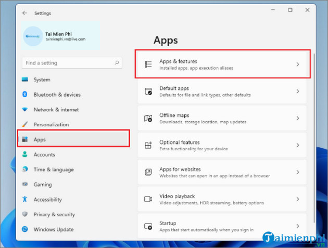Maximize the Settings window
Viewport: 328px width, 248px height.
coord(290,10)
